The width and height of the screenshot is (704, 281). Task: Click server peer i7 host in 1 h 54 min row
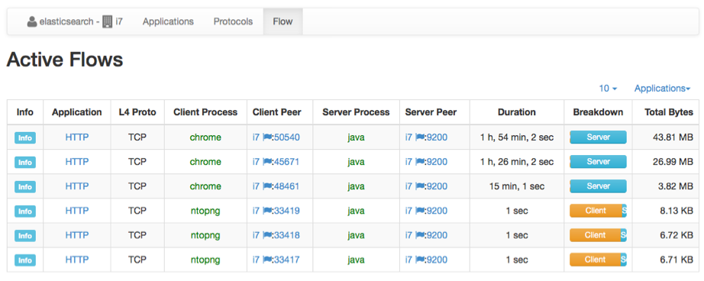click(409, 137)
